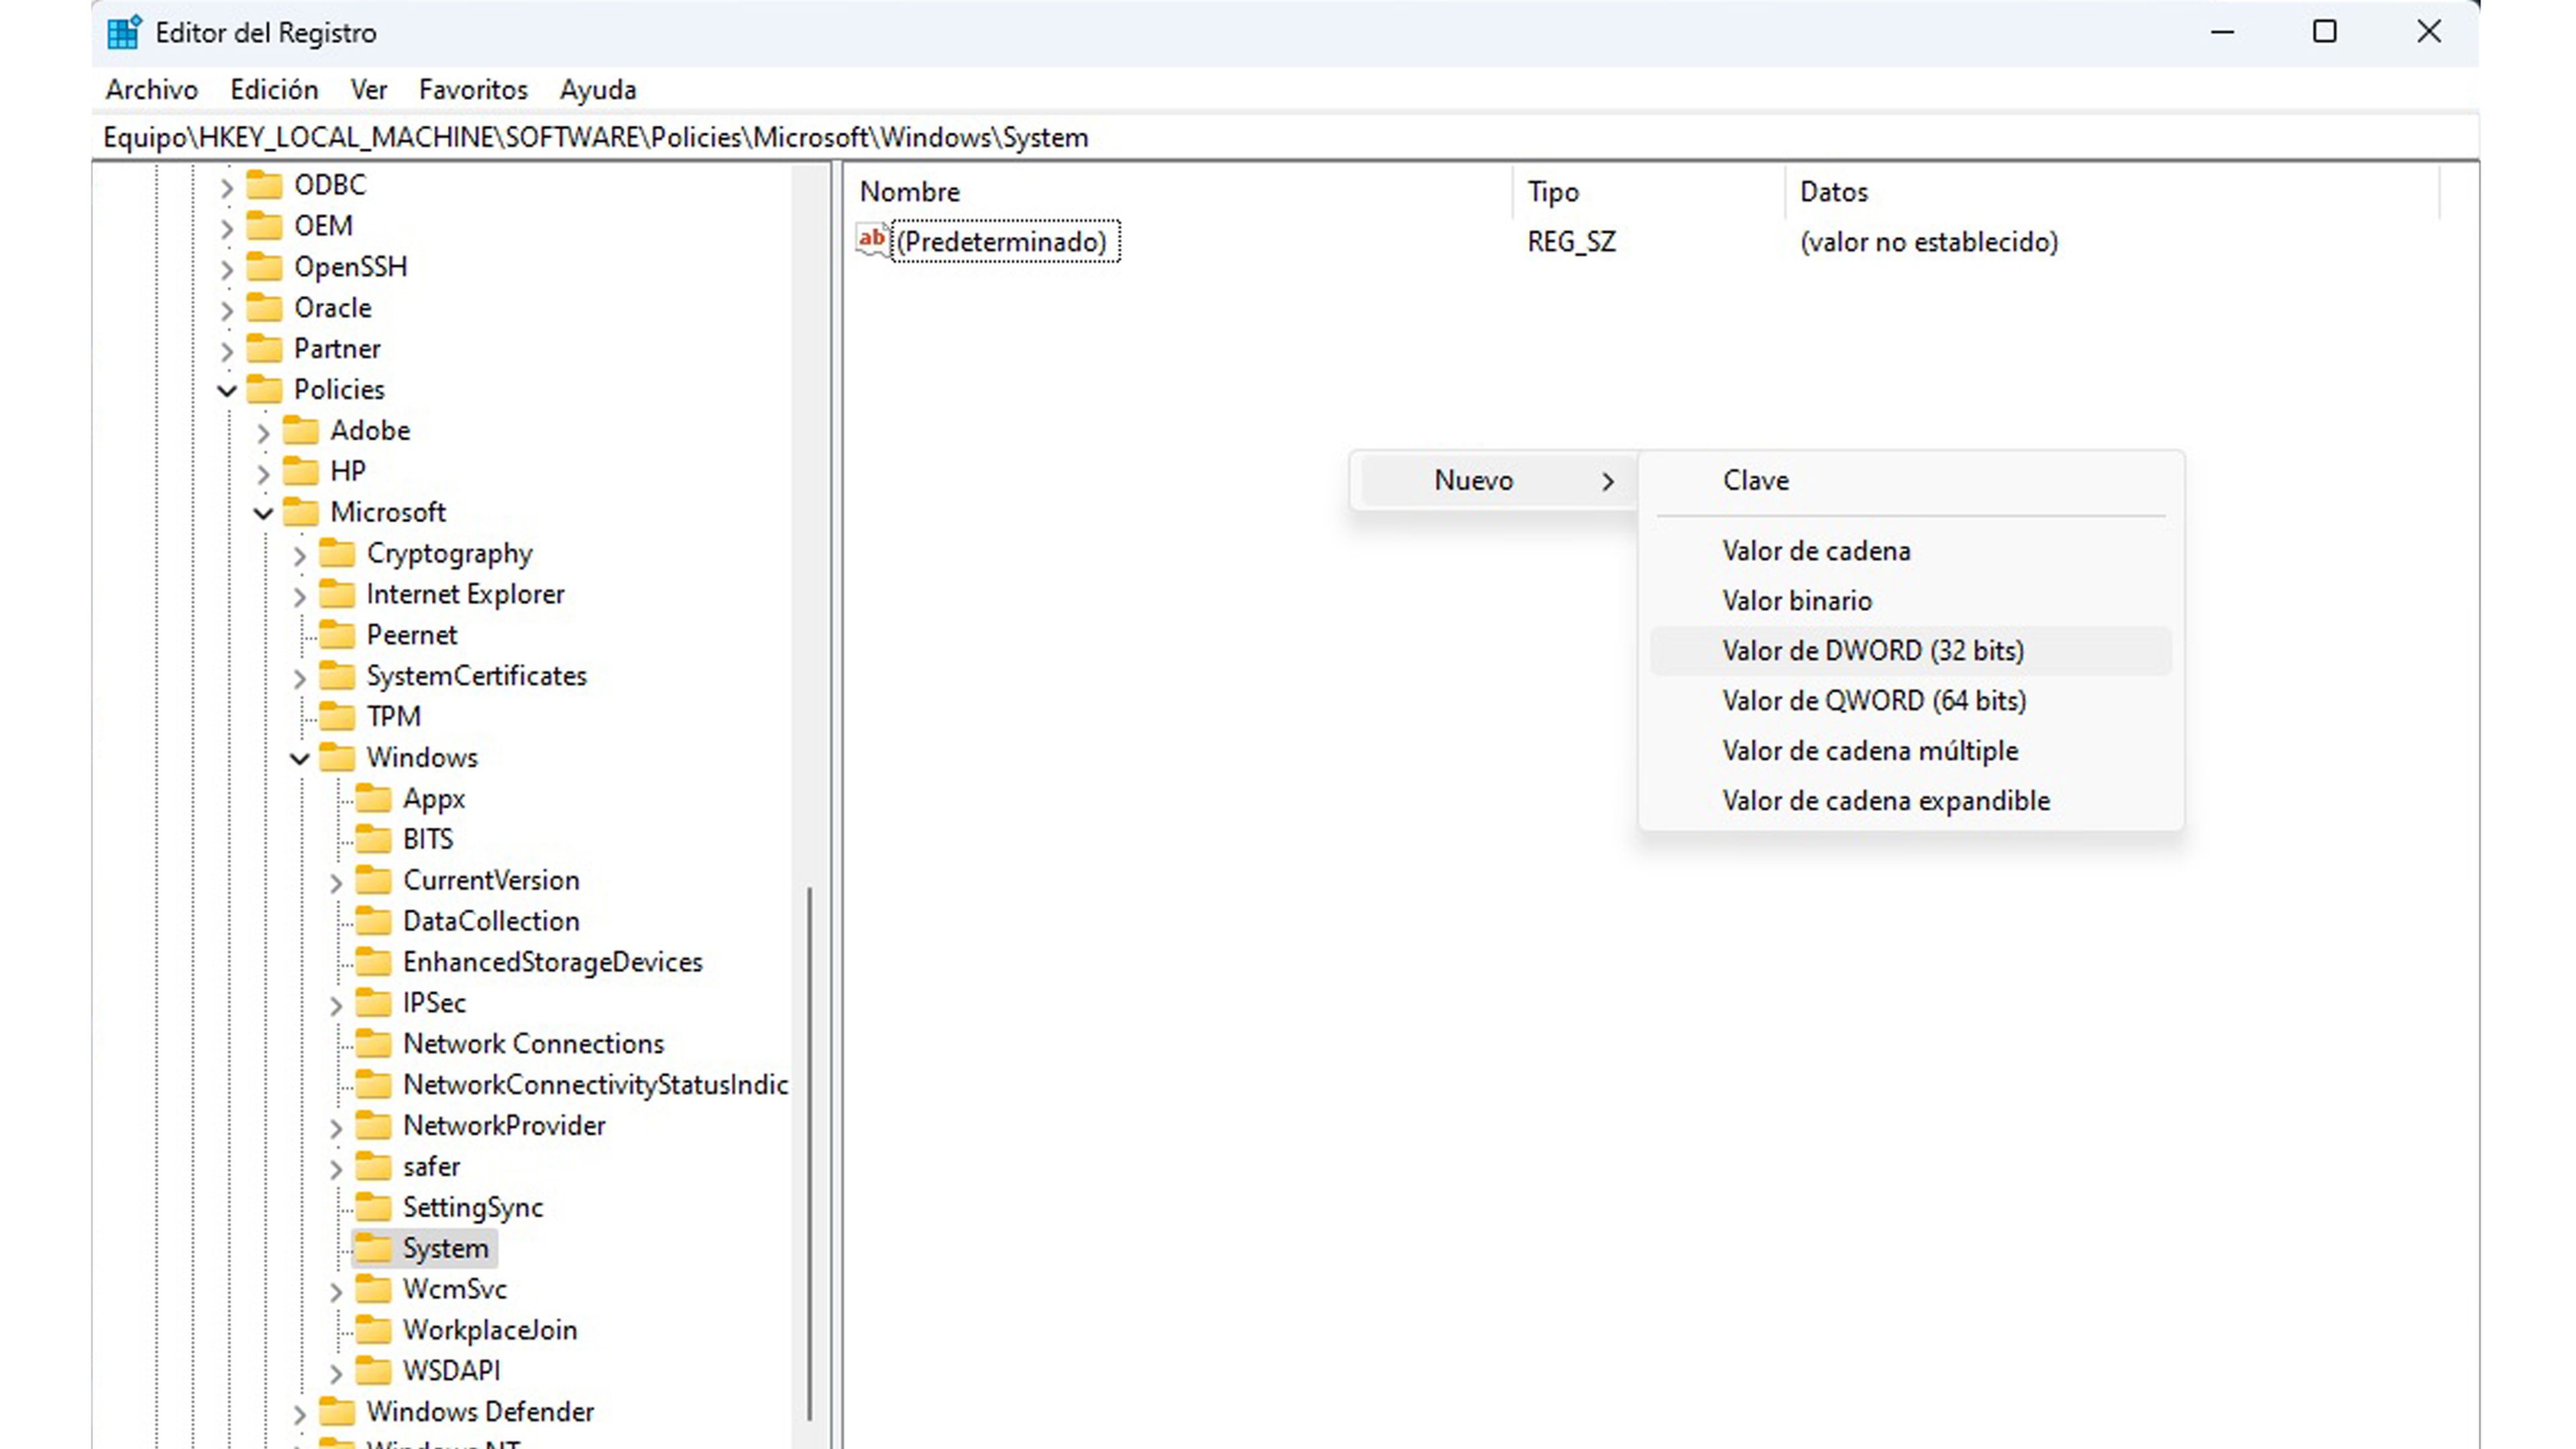Click the registry path address bar
This screenshot has height=1449, width=2576.
pos(1285,138)
